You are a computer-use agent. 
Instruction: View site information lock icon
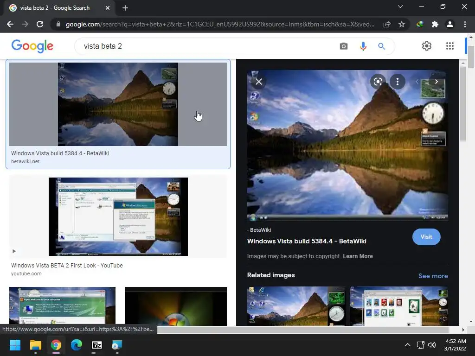click(58, 24)
